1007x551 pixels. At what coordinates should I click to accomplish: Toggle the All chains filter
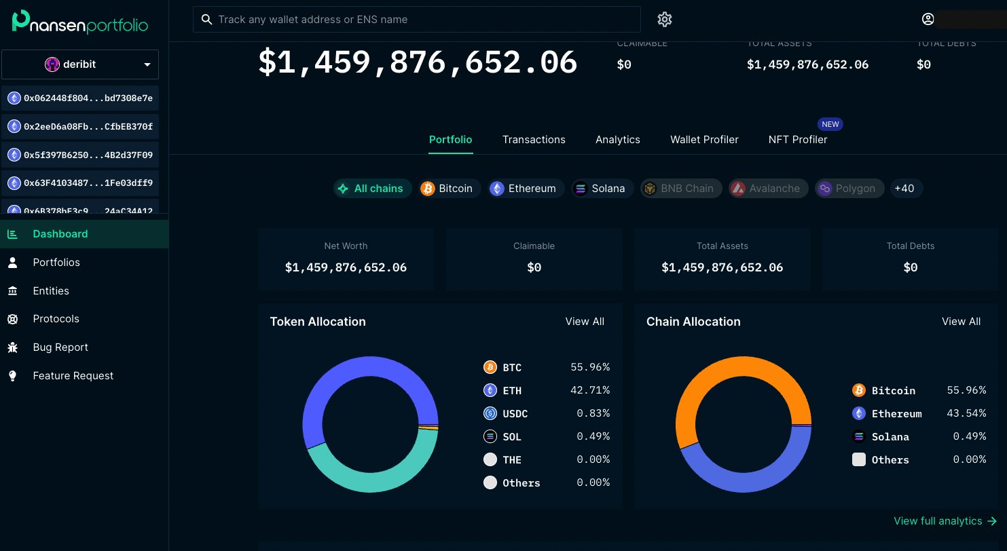tap(372, 188)
